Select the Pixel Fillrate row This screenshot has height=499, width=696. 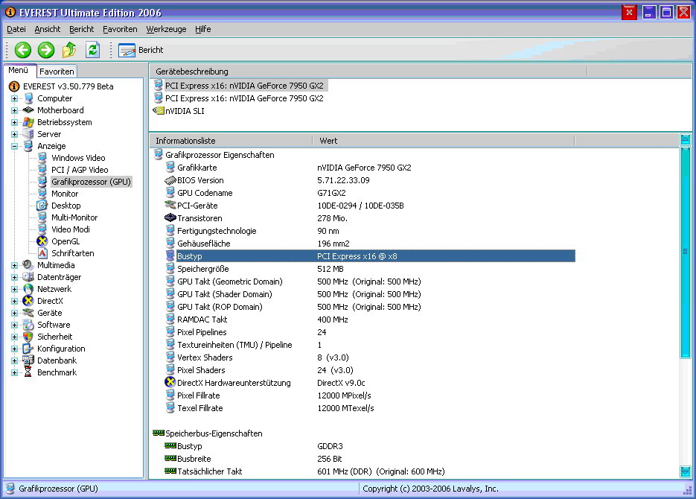point(370,395)
